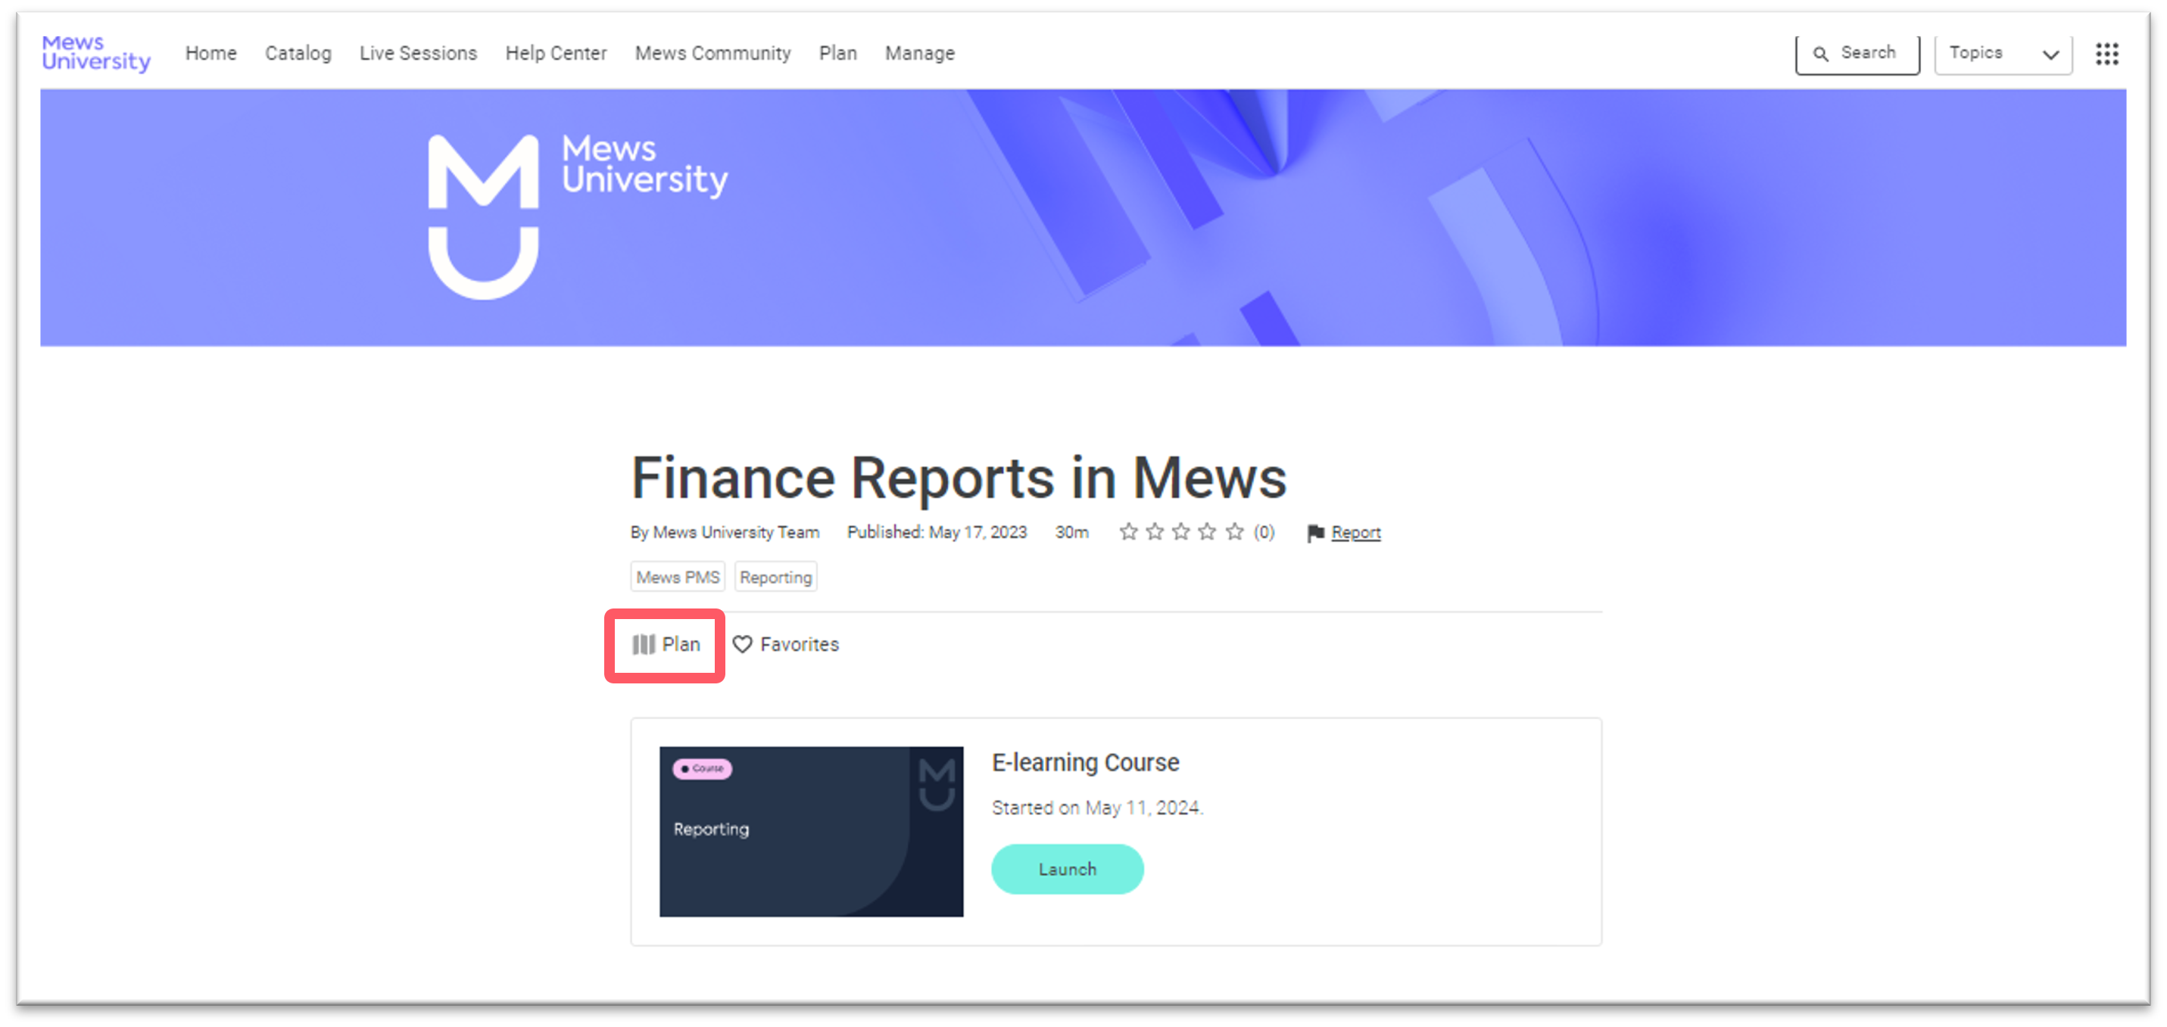Open the Manage section
Viewport: 2167px width, 1027px height.
(x=919, y=53)
